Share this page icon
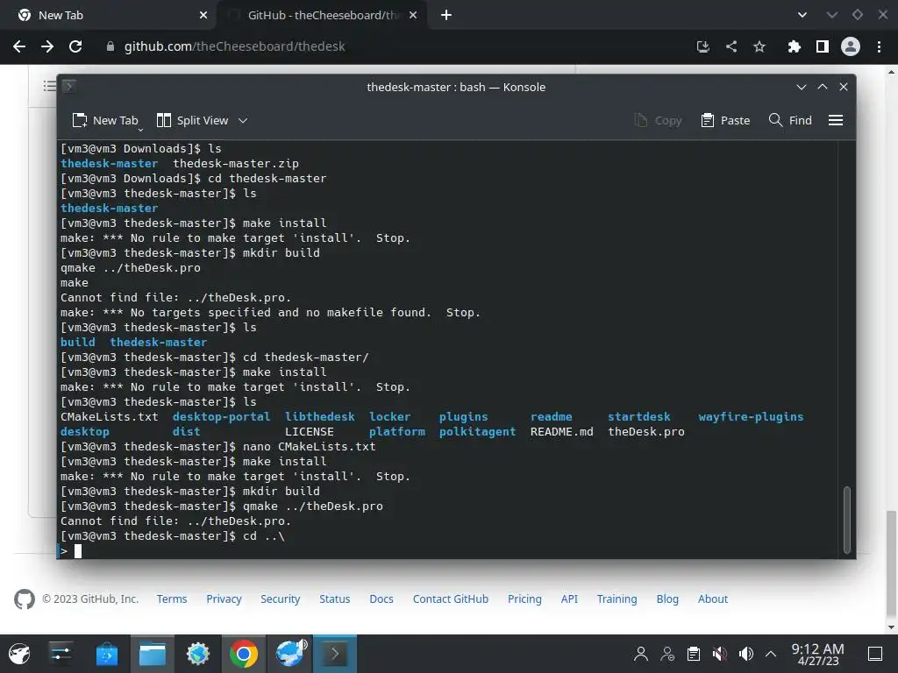This screenshot has height=673, width=898. 731,46
